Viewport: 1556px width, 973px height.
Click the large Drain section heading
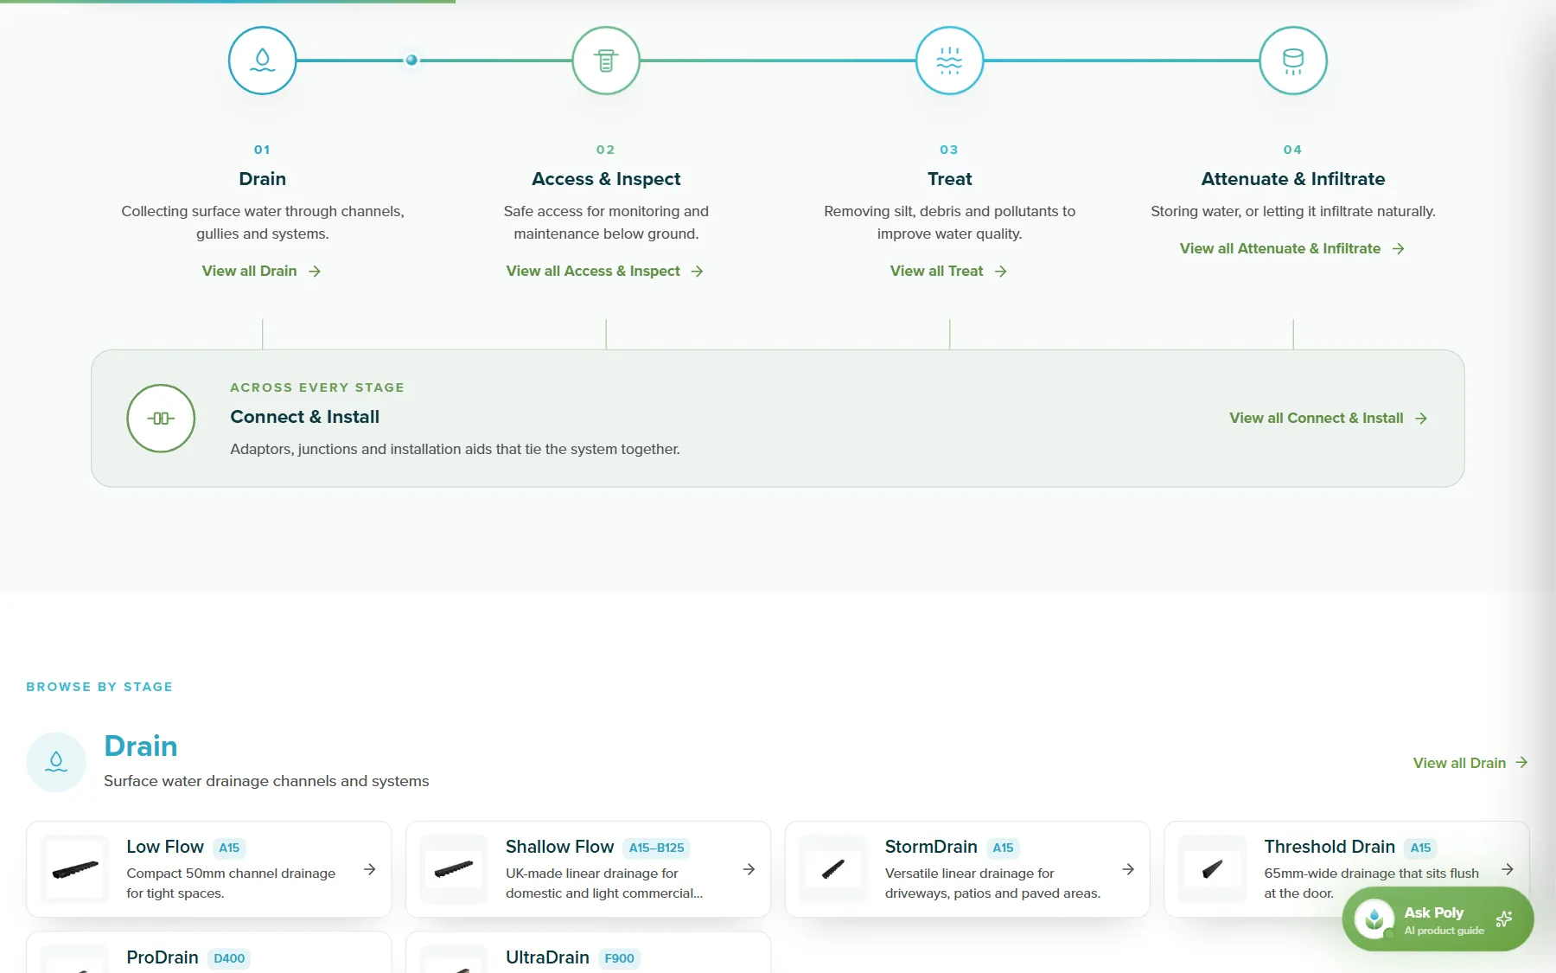(x=140, y=746)
